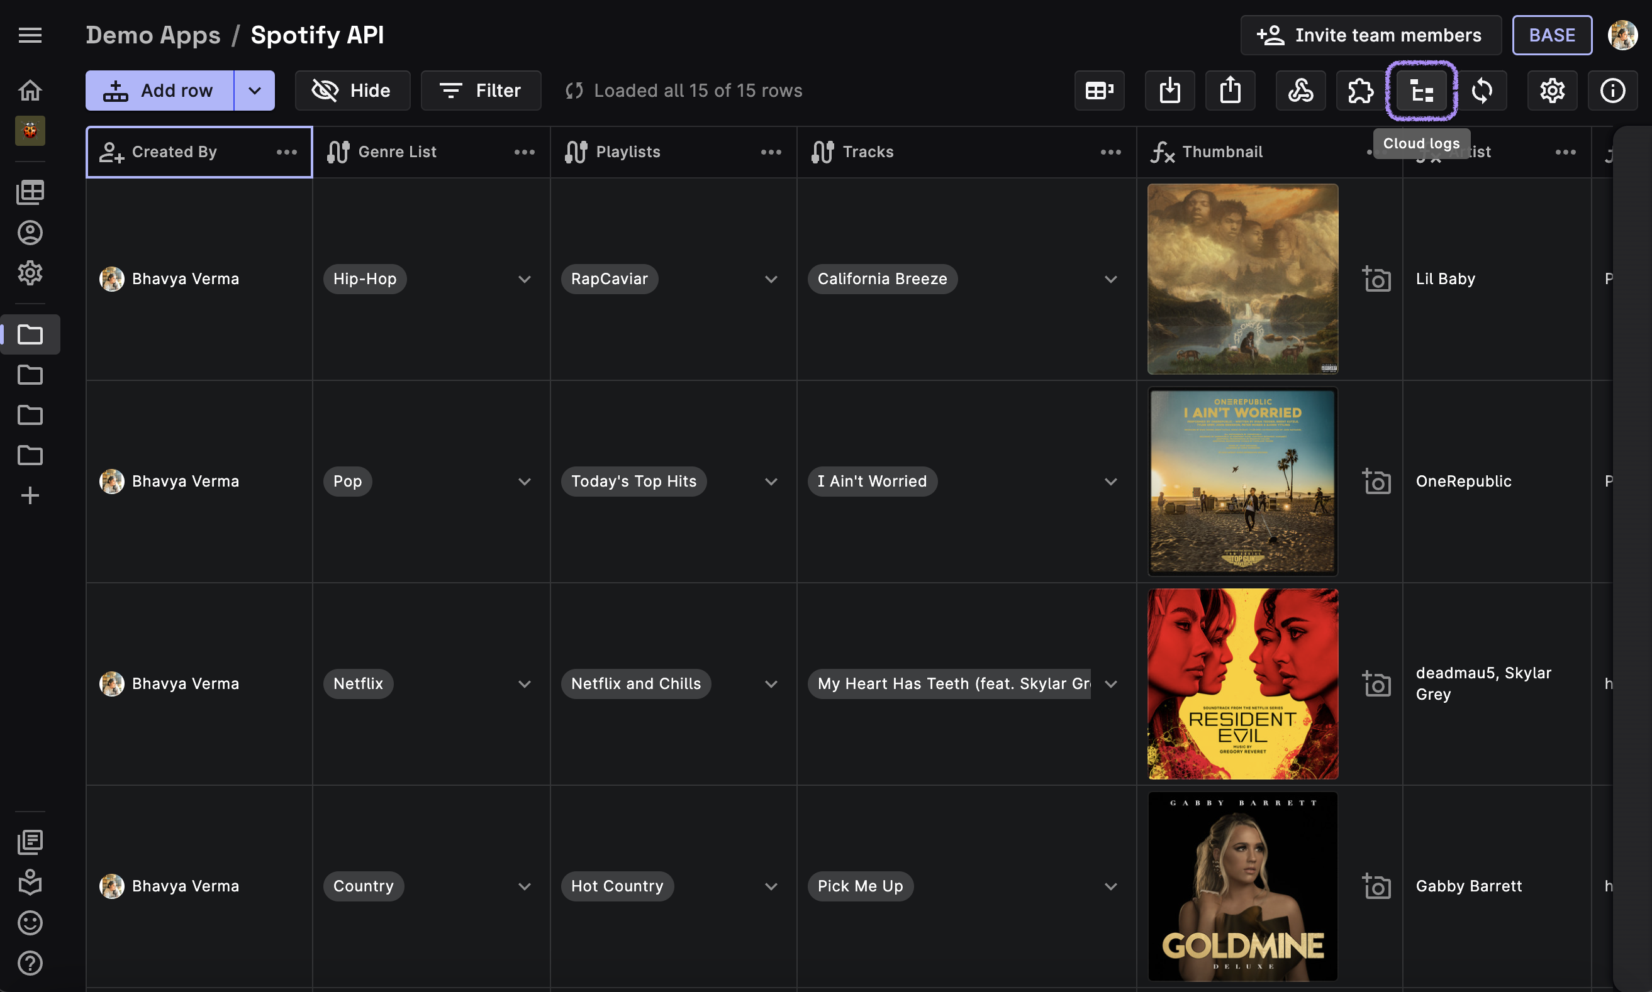Upload image for Lil Baby thumbnail
Image resolution: width=1652 pixels, height=992 pixels.
pos(1376,278)
